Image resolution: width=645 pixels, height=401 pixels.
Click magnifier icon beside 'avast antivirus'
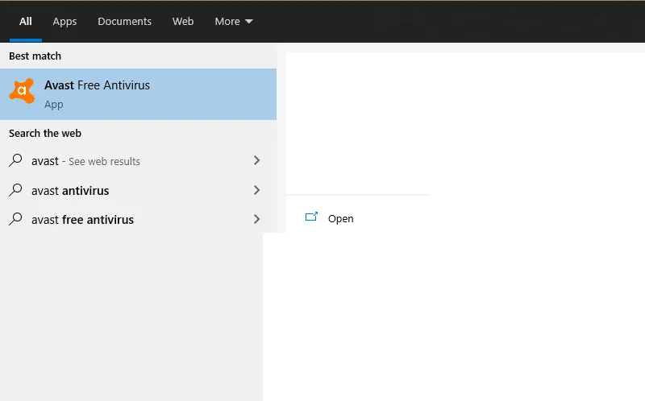pos(15,190)
